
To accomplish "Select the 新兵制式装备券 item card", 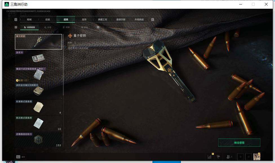I will pyautogui.click(x=38, y=123).
